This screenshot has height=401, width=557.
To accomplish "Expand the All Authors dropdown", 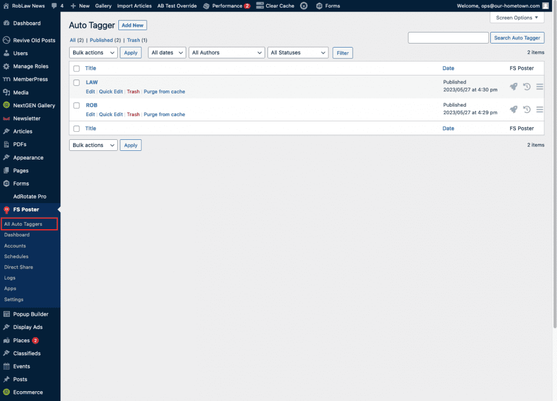I will pyautogui.click(x=227, y=53).
